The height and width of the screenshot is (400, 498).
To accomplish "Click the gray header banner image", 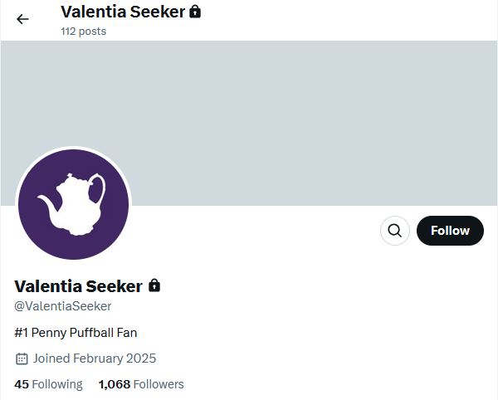I will (x=249, y=123).
